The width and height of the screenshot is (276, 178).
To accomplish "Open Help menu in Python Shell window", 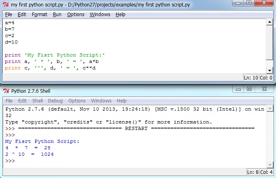I will click(x=122, y=101).
